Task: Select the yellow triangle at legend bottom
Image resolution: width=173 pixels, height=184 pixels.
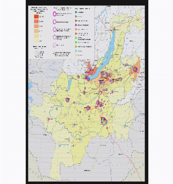Action: 76,55
